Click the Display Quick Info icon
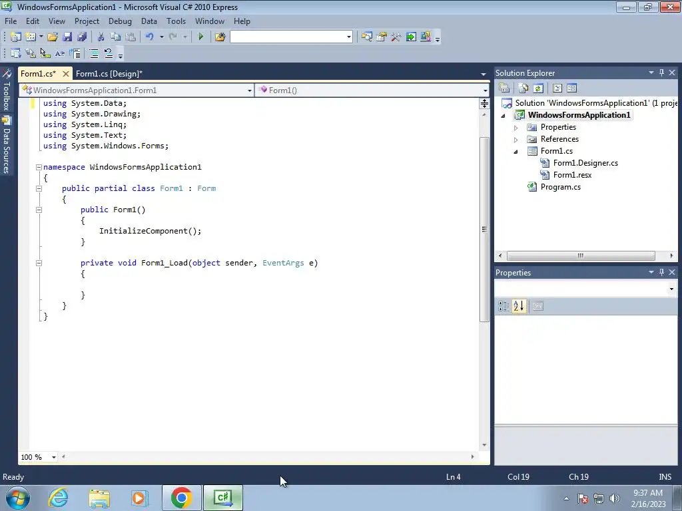The width and height of the screenshot is (682, 511). pyautogui.click(x=45, y=53)
